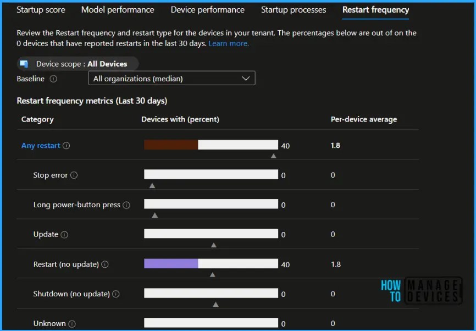Click the Restart frequency tab

coord(375,9)
